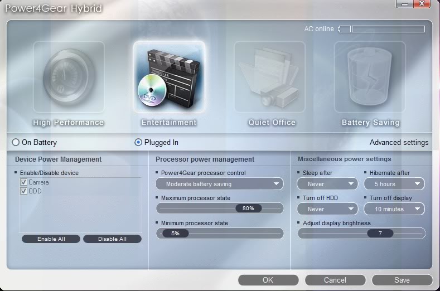Minimize the Power4Gear Hybrid window
440x291 pixels.
click(405, 4)
